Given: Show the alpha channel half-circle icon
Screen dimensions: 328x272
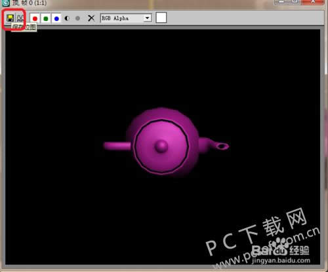Looking at the screenshot, I should pyautogui.click(x=67, y=18).
